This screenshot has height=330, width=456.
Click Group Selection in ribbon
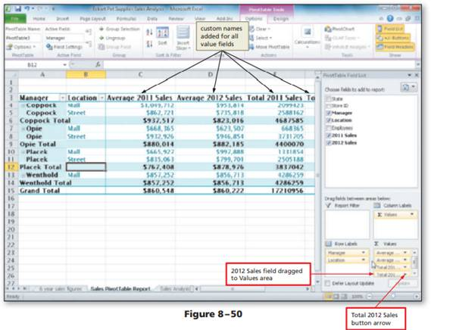(x=118, y=30)
